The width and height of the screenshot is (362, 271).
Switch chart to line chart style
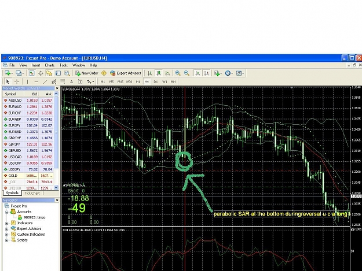coord(167,73)
